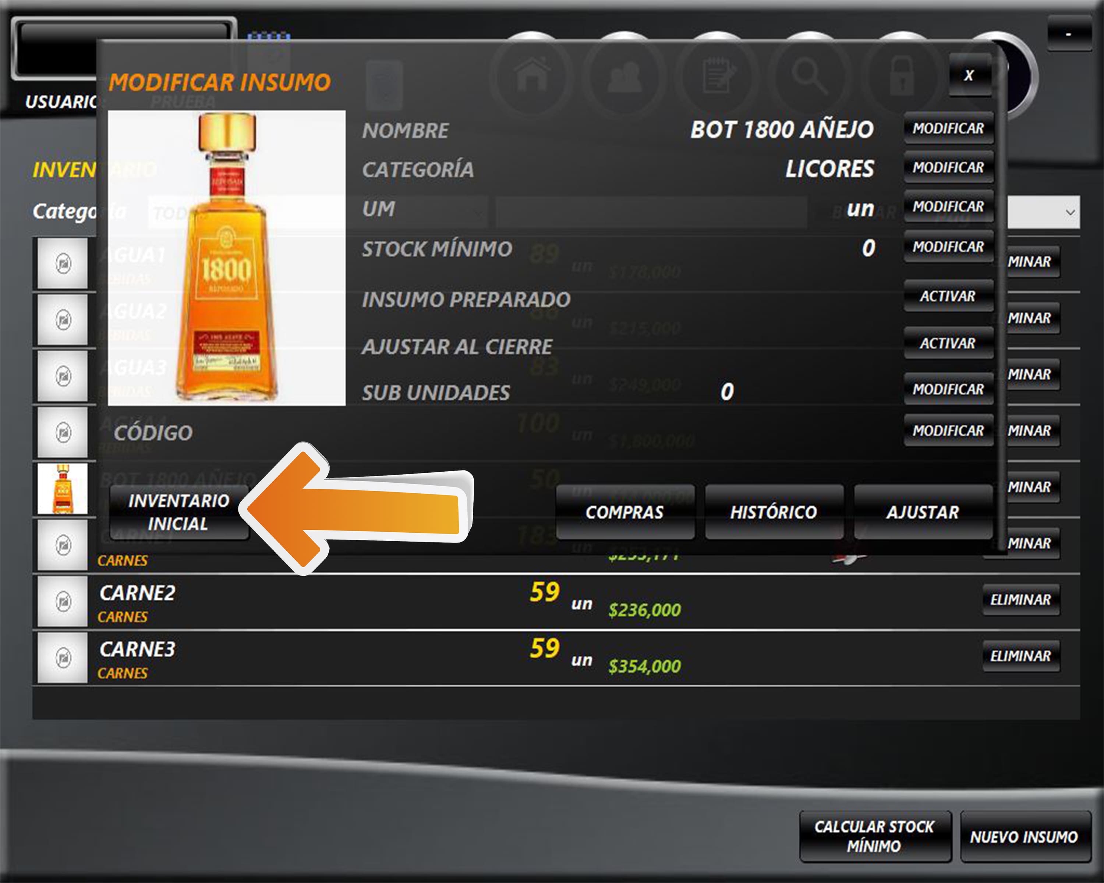This screenshot has height=883, width=1104.
Task: Activate the Insumo Preparado option
Action: (x=948, y=297)
